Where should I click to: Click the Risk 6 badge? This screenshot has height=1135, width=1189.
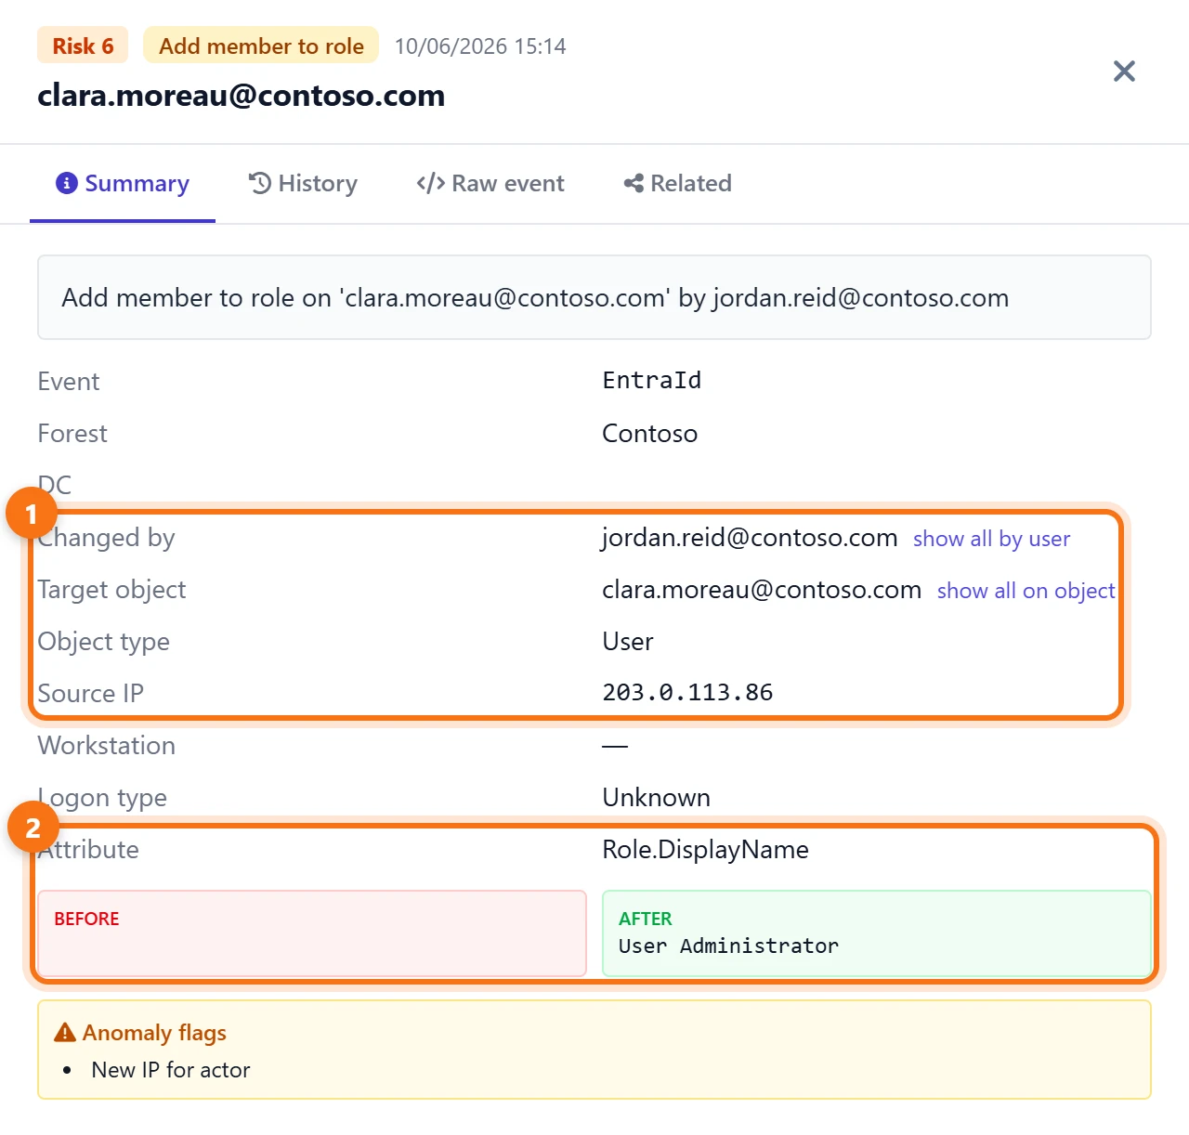[x=83, y=46]
